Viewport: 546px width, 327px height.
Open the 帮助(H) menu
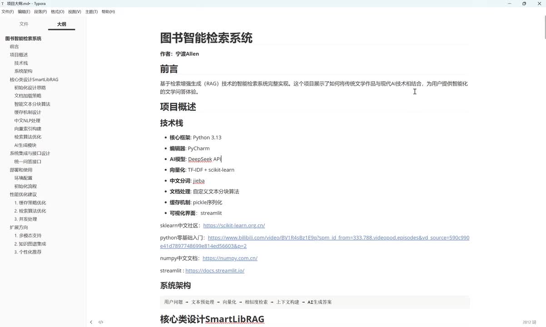[108, 12]
